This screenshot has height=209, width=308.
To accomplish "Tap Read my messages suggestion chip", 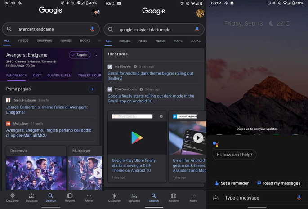I will [x=279, y=183].
